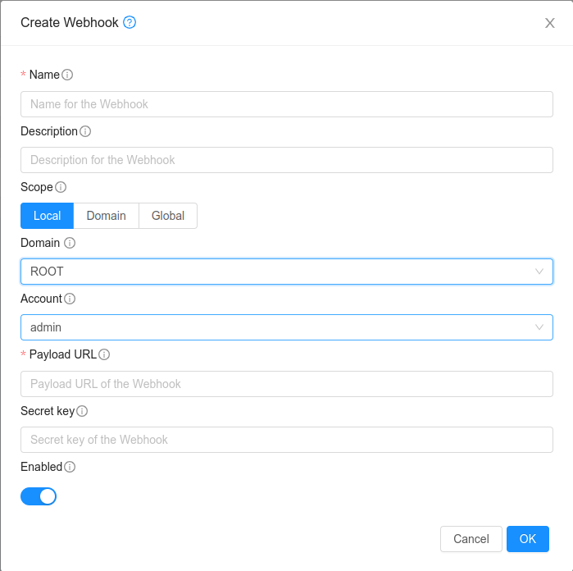Click the info icon next to Description
Screen dimensions: 573x571
coord(85,131)
